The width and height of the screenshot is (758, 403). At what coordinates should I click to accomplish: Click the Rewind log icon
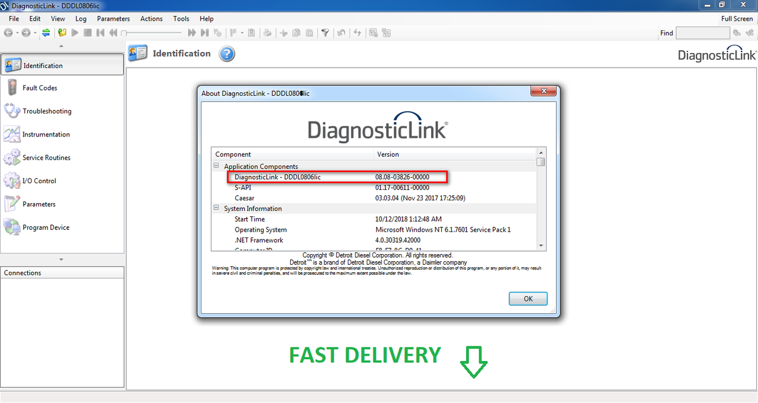click(113, 32)
